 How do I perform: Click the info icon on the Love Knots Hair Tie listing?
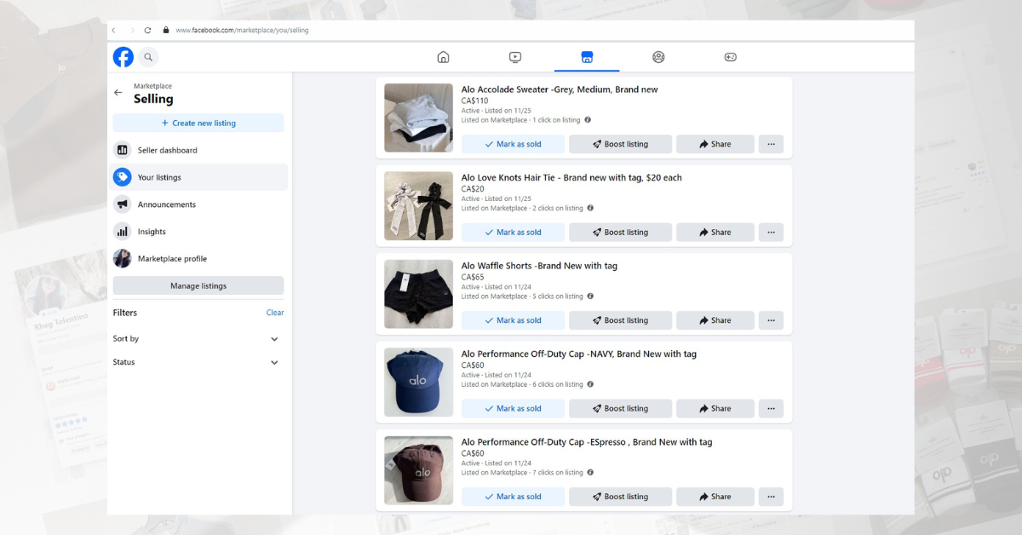[590, 208]
